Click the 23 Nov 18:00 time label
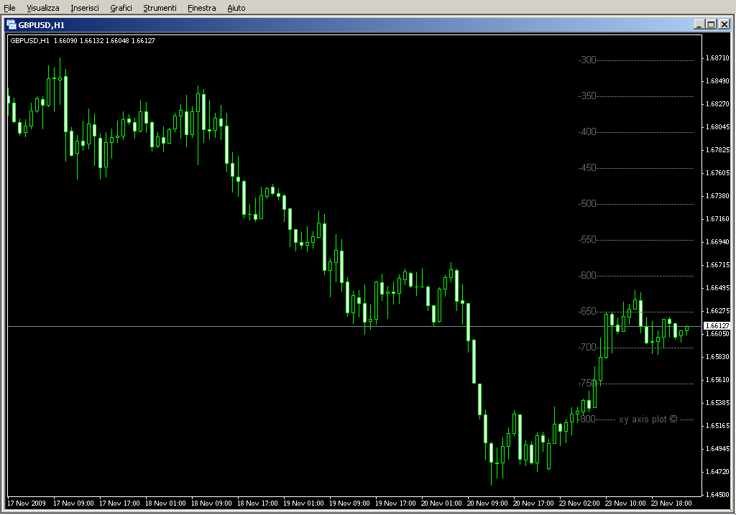This screenshot has width=736, height=515. (671, 504)
